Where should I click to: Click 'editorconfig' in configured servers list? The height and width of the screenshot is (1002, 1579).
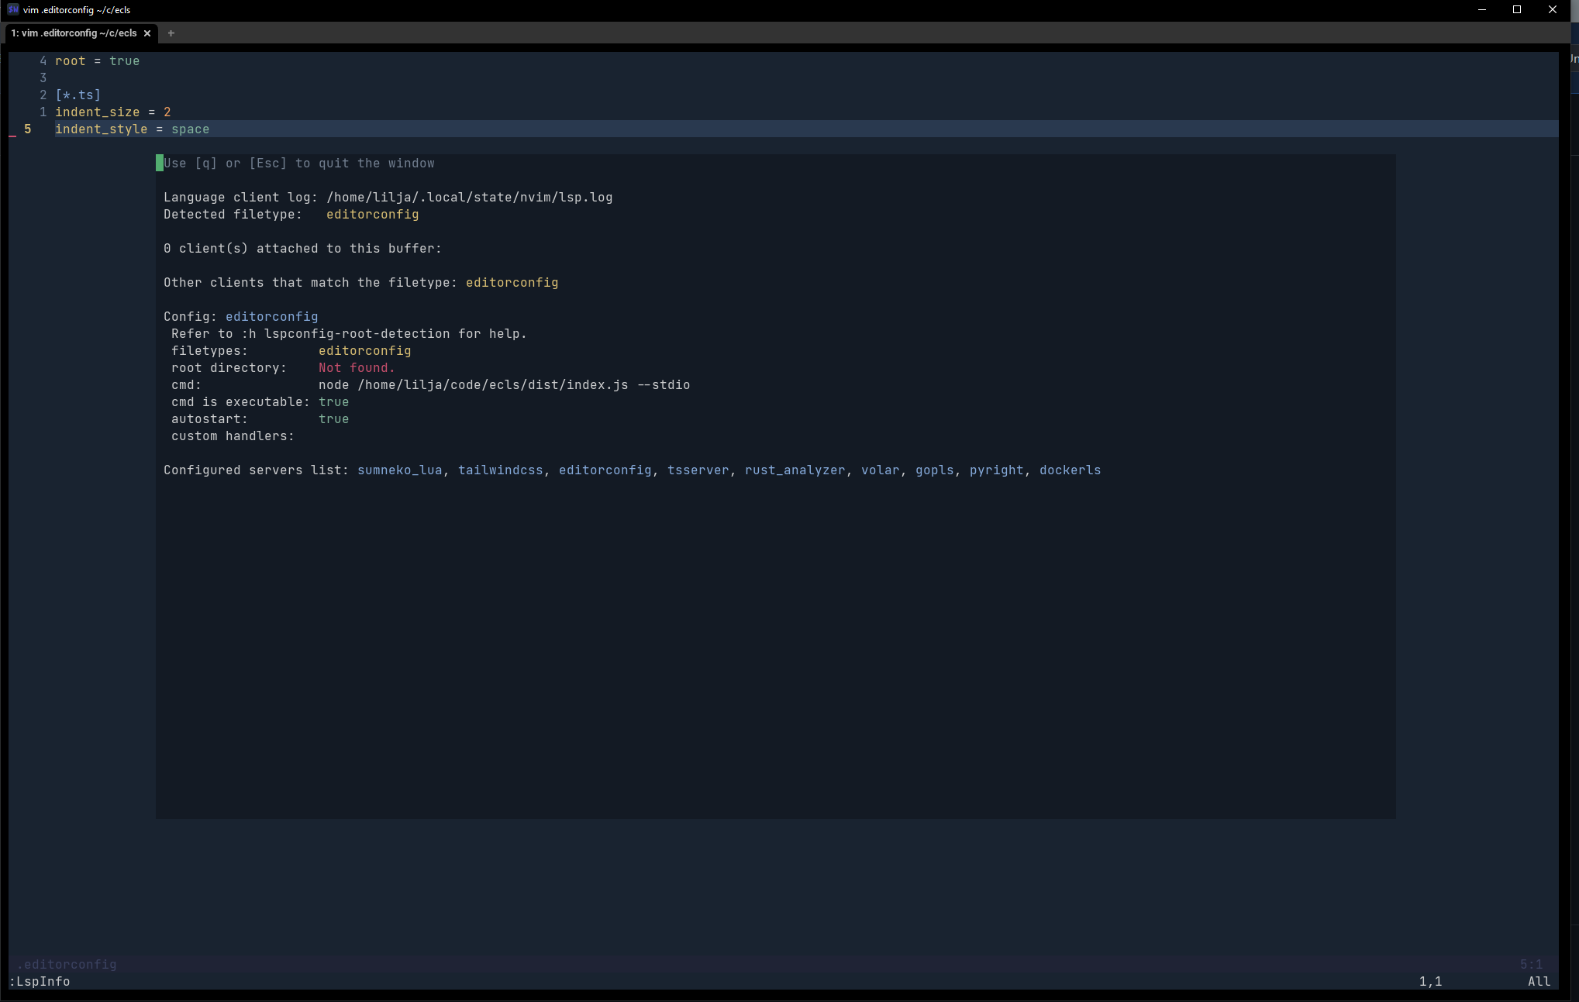(x=605, y=470)
